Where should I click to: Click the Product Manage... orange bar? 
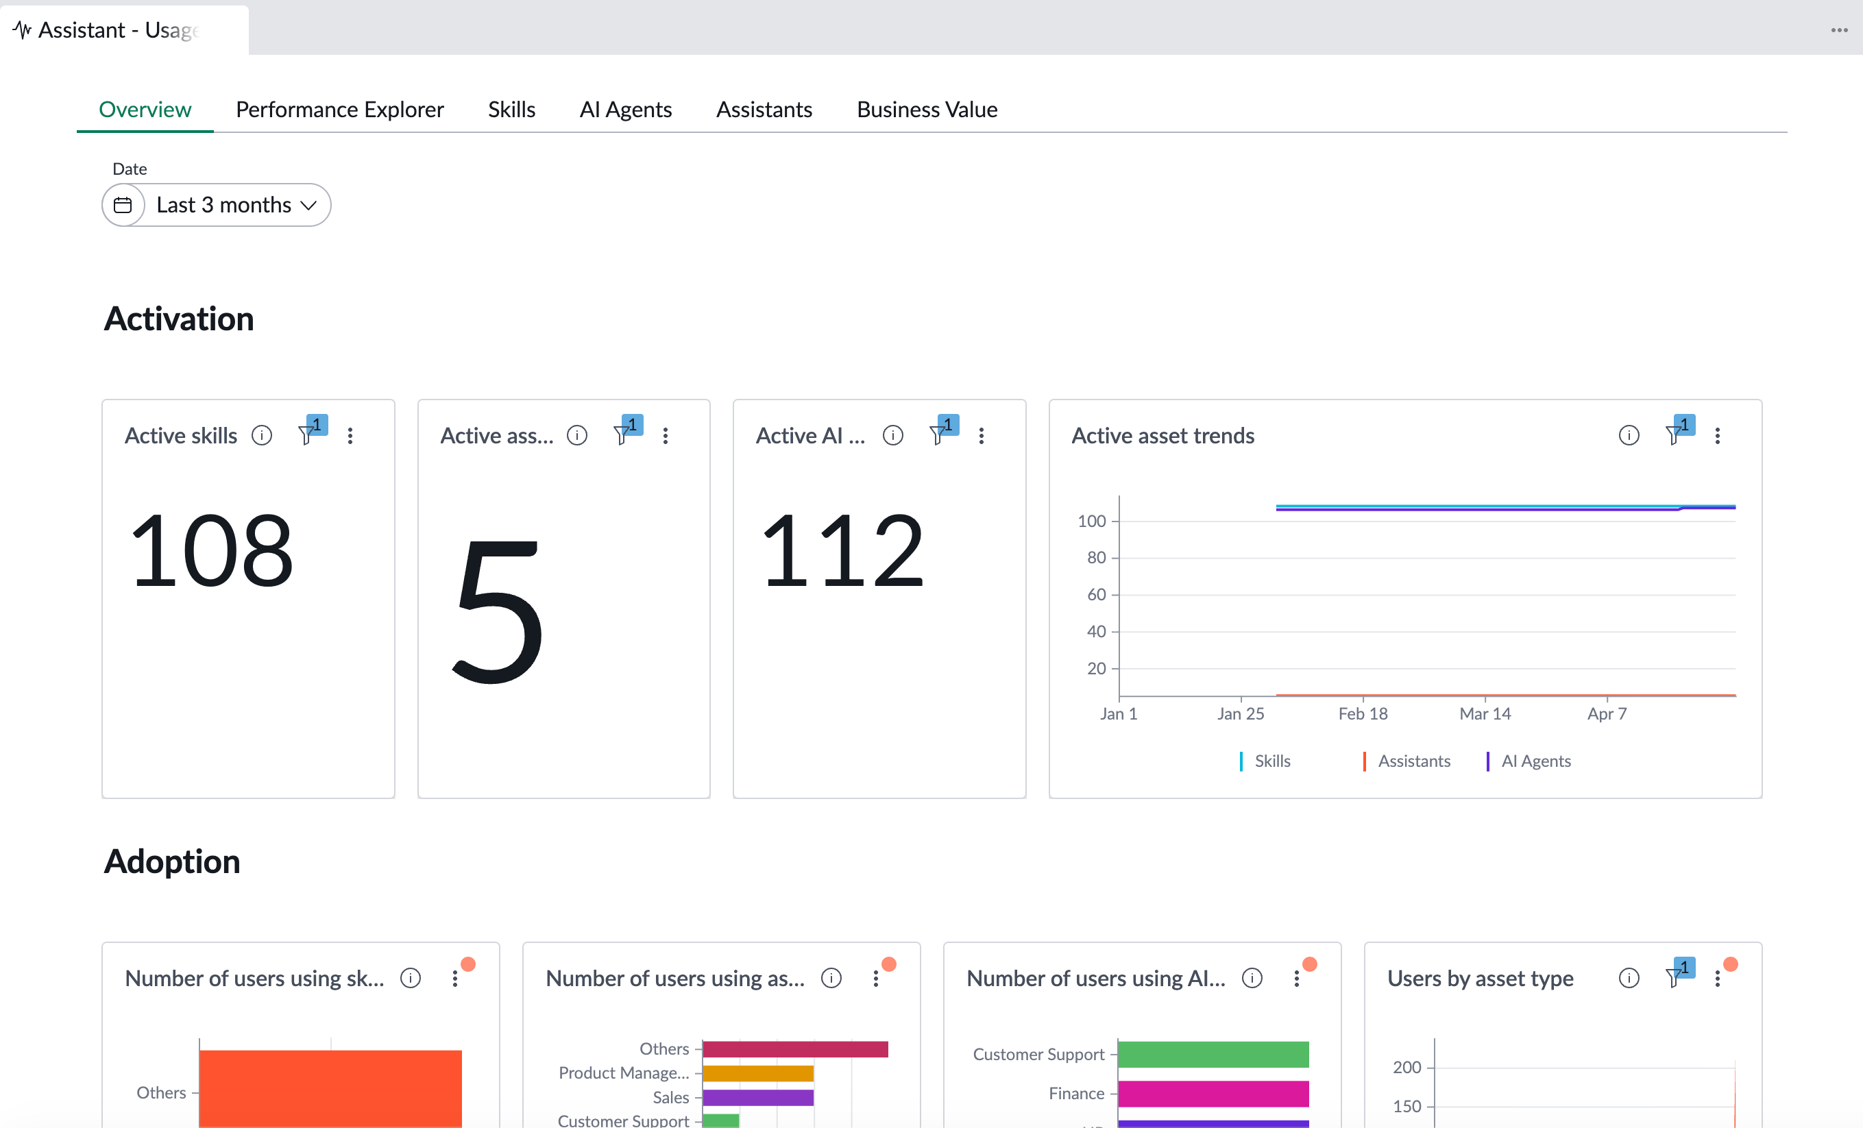pos(757,1074)
